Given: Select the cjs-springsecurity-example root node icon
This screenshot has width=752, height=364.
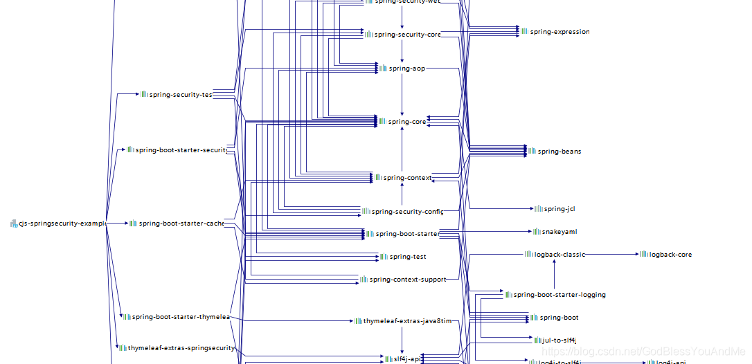Looking at the screenshot, I should [x=13, y=224].
